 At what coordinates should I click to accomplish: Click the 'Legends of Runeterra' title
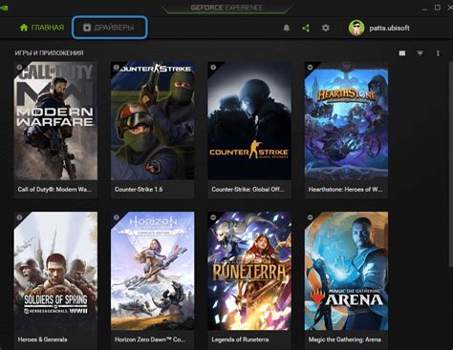click(x=240, y=340)
